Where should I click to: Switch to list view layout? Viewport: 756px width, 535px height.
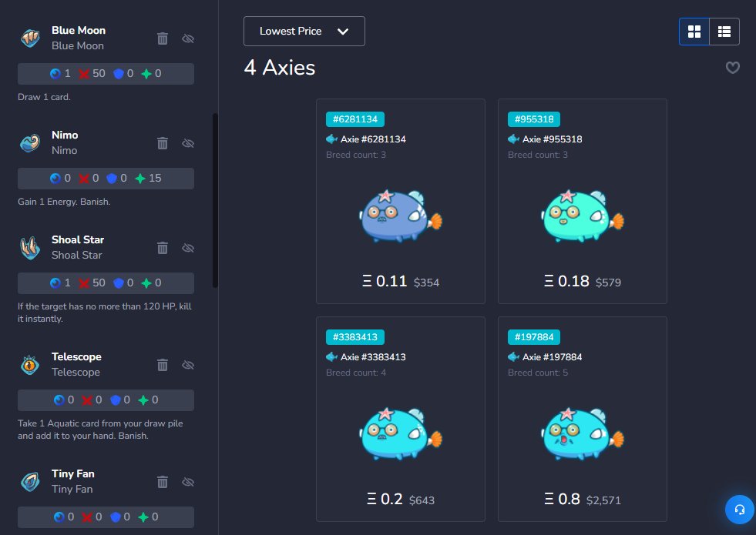coord(724,32)
